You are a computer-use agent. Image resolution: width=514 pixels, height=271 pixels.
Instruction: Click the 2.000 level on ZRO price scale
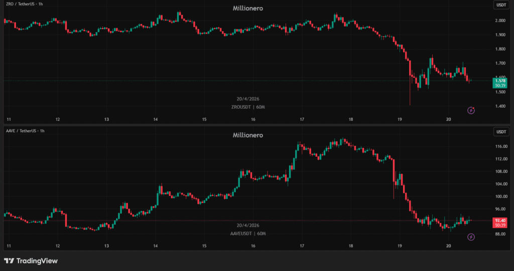pyautogui.click(x=500, y=21)
